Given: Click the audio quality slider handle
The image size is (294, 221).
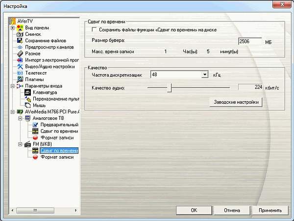Looking at the screenshot, I should pos(170,87).
